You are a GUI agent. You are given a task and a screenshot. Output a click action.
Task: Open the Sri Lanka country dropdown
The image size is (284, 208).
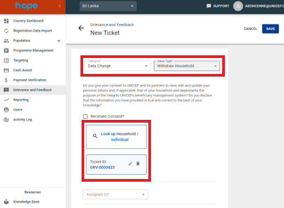pos(108,6)
